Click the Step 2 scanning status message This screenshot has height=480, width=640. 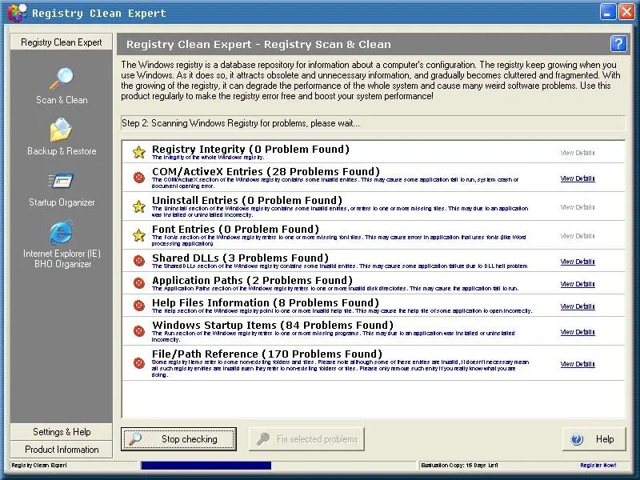click(x=241, y=123)
